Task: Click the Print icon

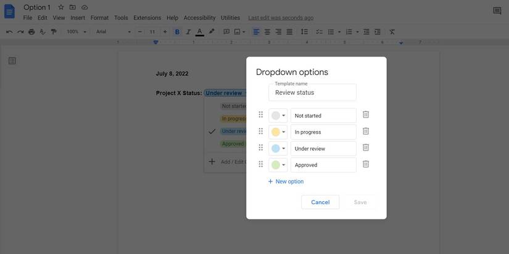Action: tap(31, 32)
